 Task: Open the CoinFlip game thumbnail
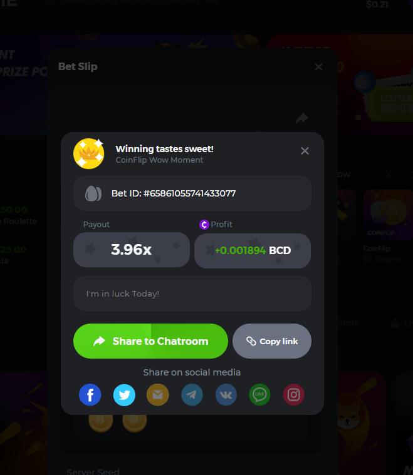pos(388,215)
